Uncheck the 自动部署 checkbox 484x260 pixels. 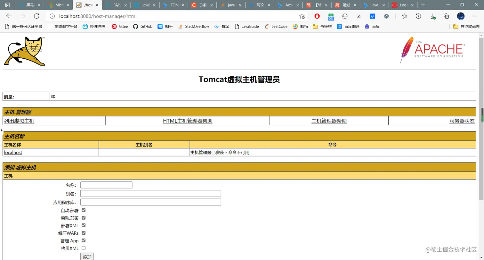point(83,210)
